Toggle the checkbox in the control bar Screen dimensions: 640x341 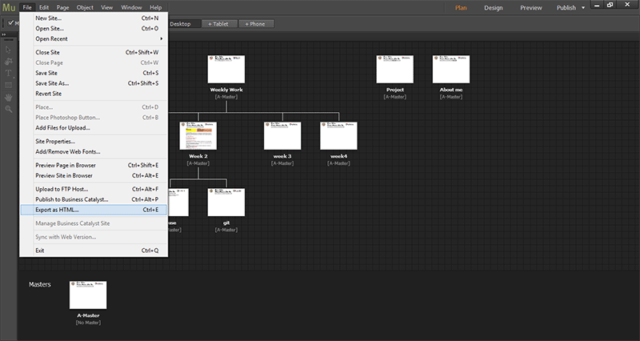(x=11, y=23)
